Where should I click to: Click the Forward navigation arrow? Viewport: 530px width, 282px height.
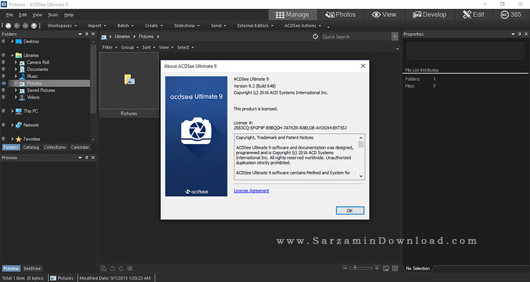(x=25, y=26)
